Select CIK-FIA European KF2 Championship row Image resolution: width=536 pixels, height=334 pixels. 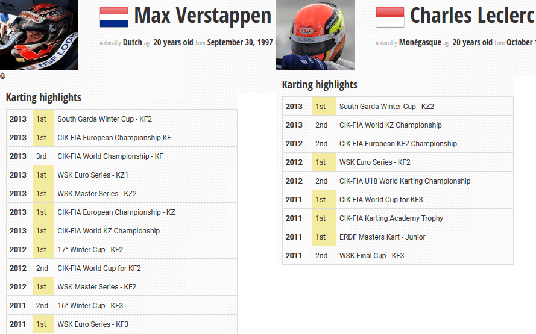click(x=398, y=144)
